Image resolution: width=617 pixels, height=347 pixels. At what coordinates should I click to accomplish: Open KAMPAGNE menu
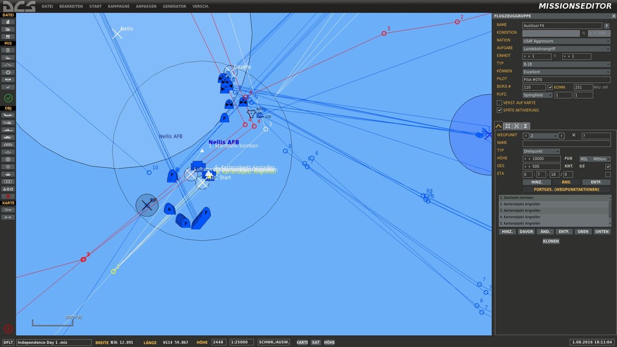click(x=118, y=6)
